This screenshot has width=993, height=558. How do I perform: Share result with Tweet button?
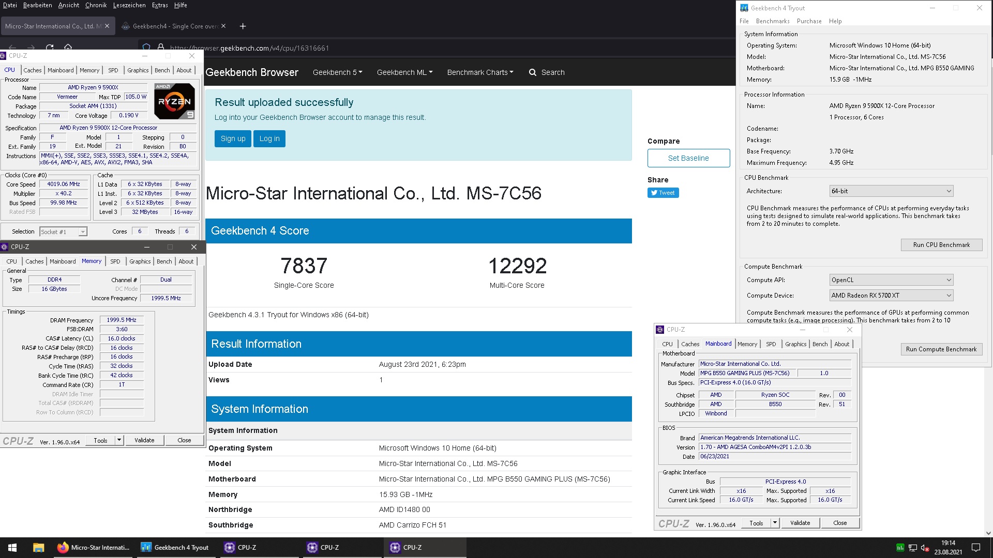tap(663, 193)
